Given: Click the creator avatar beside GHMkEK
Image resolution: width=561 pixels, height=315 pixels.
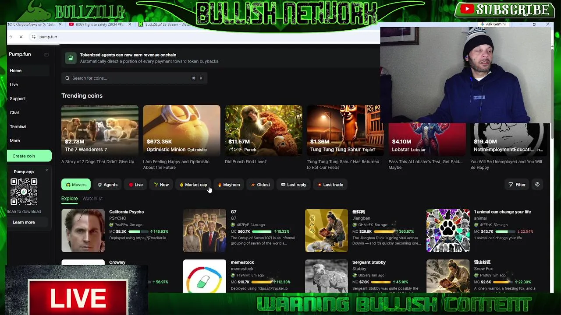Looking at the screenshot, I should click(355, 225).
